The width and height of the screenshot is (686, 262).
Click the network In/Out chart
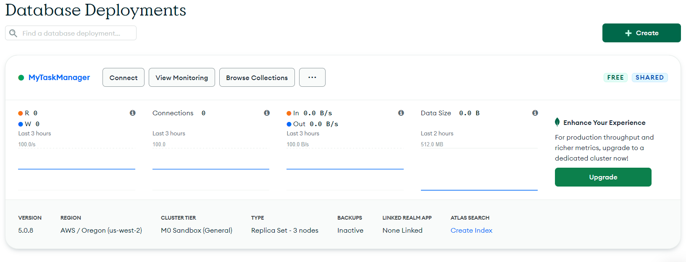(x=345, y=169)
